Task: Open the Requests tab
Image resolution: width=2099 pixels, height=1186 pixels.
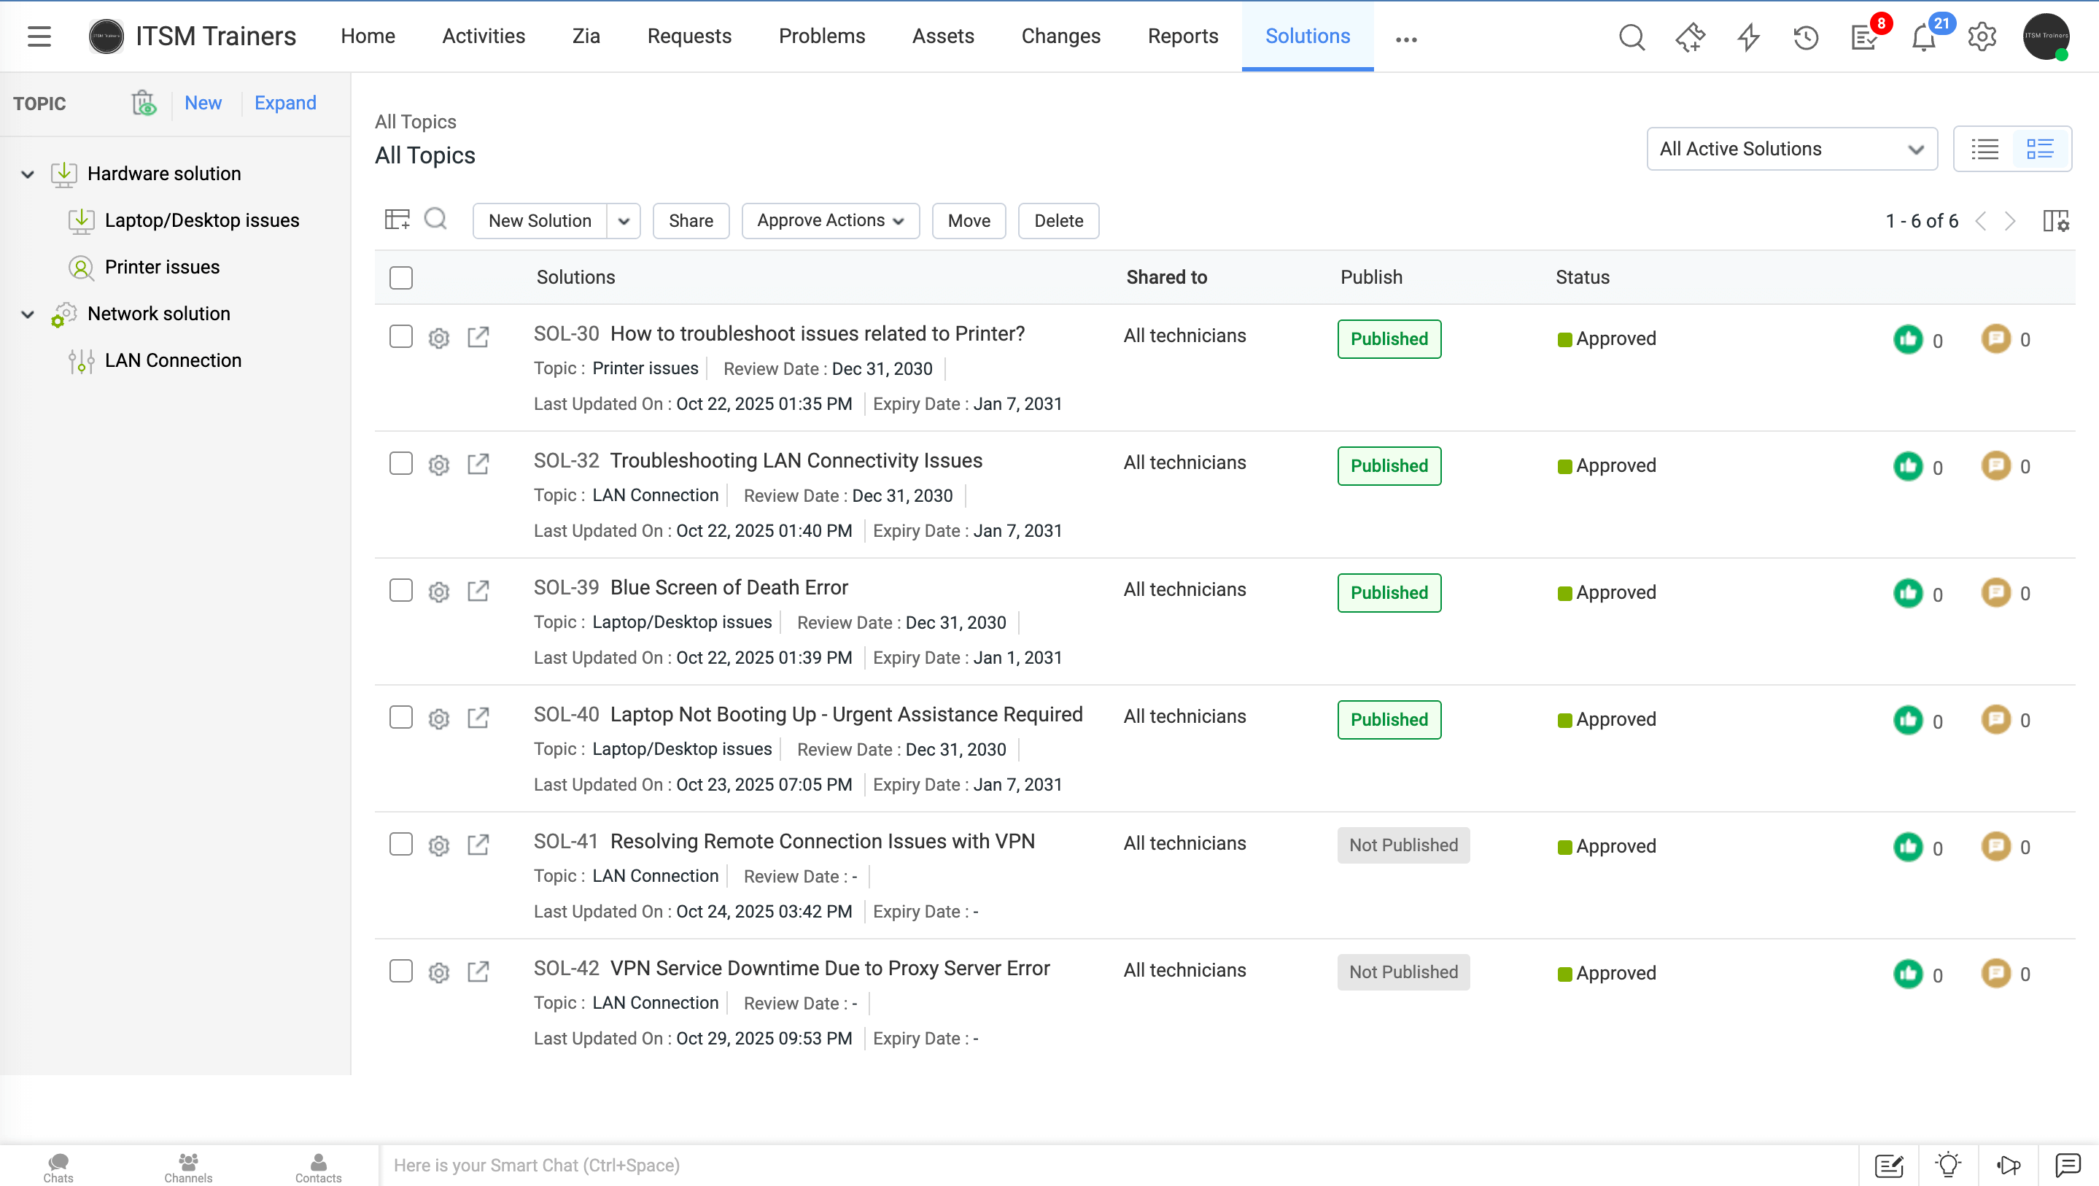Action: 688,36
